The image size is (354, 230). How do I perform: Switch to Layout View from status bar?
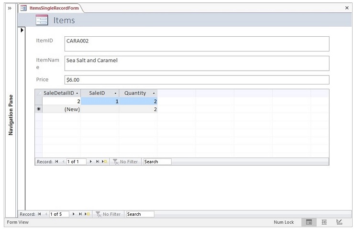point(324,222)
